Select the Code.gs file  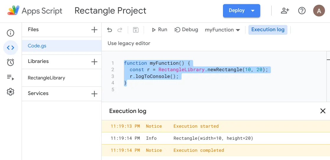pos(37,46)
